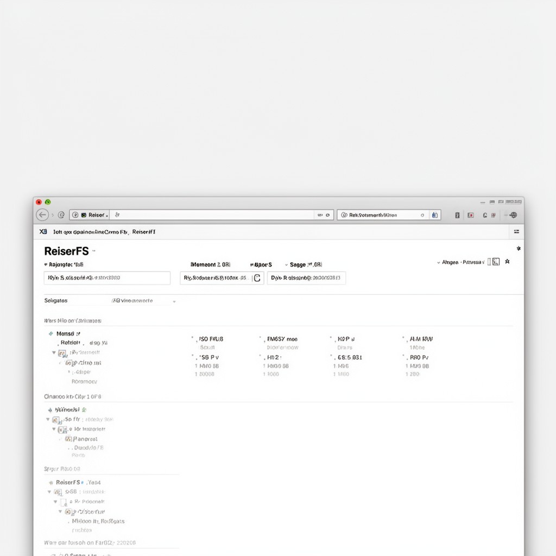Click the EM6SY moe entry

click(282, 339)
